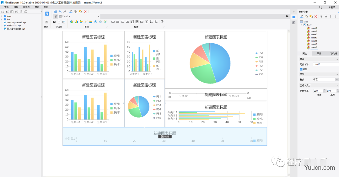Expand the widget palette dropdown arrow beside 控件
The image size is (339, 177).
tap(164, 27)
